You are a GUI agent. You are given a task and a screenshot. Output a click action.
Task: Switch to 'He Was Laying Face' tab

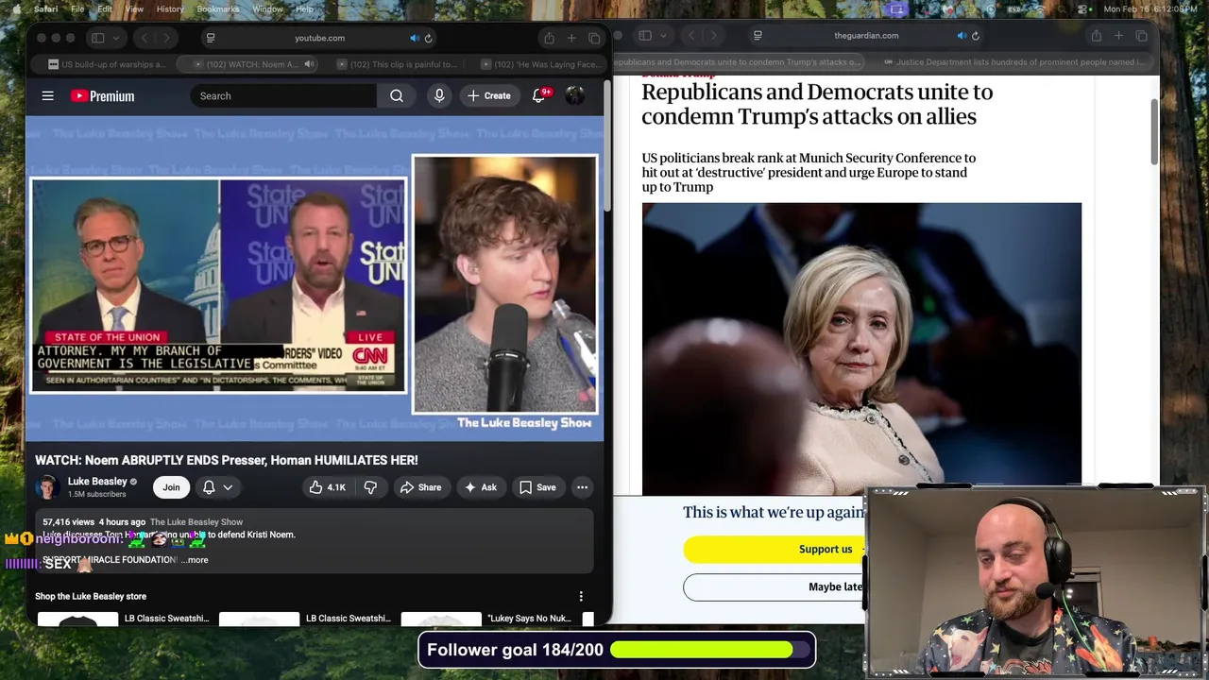539,64
